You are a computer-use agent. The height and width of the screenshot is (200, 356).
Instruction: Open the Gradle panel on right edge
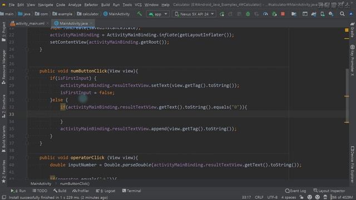coord(352,29)
